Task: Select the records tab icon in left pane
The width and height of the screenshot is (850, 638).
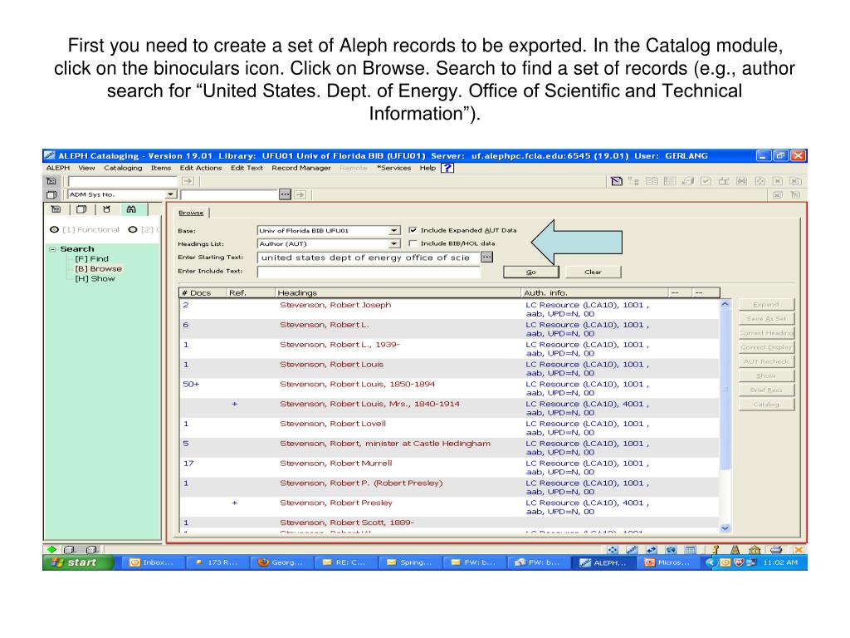Action: click(x=56, y=209)
